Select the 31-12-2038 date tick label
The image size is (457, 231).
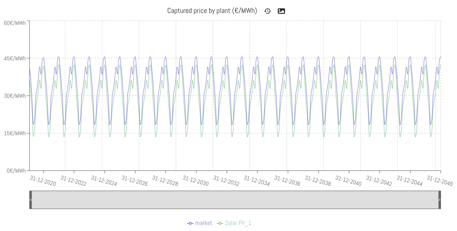tap(318, 181)
